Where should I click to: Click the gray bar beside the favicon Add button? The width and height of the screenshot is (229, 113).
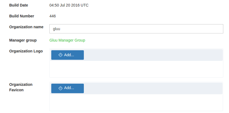152,88
